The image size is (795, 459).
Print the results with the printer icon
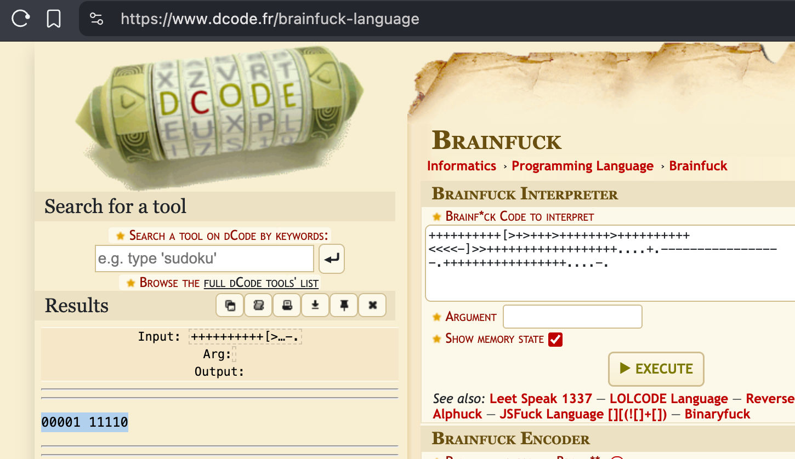click(287, 305)
